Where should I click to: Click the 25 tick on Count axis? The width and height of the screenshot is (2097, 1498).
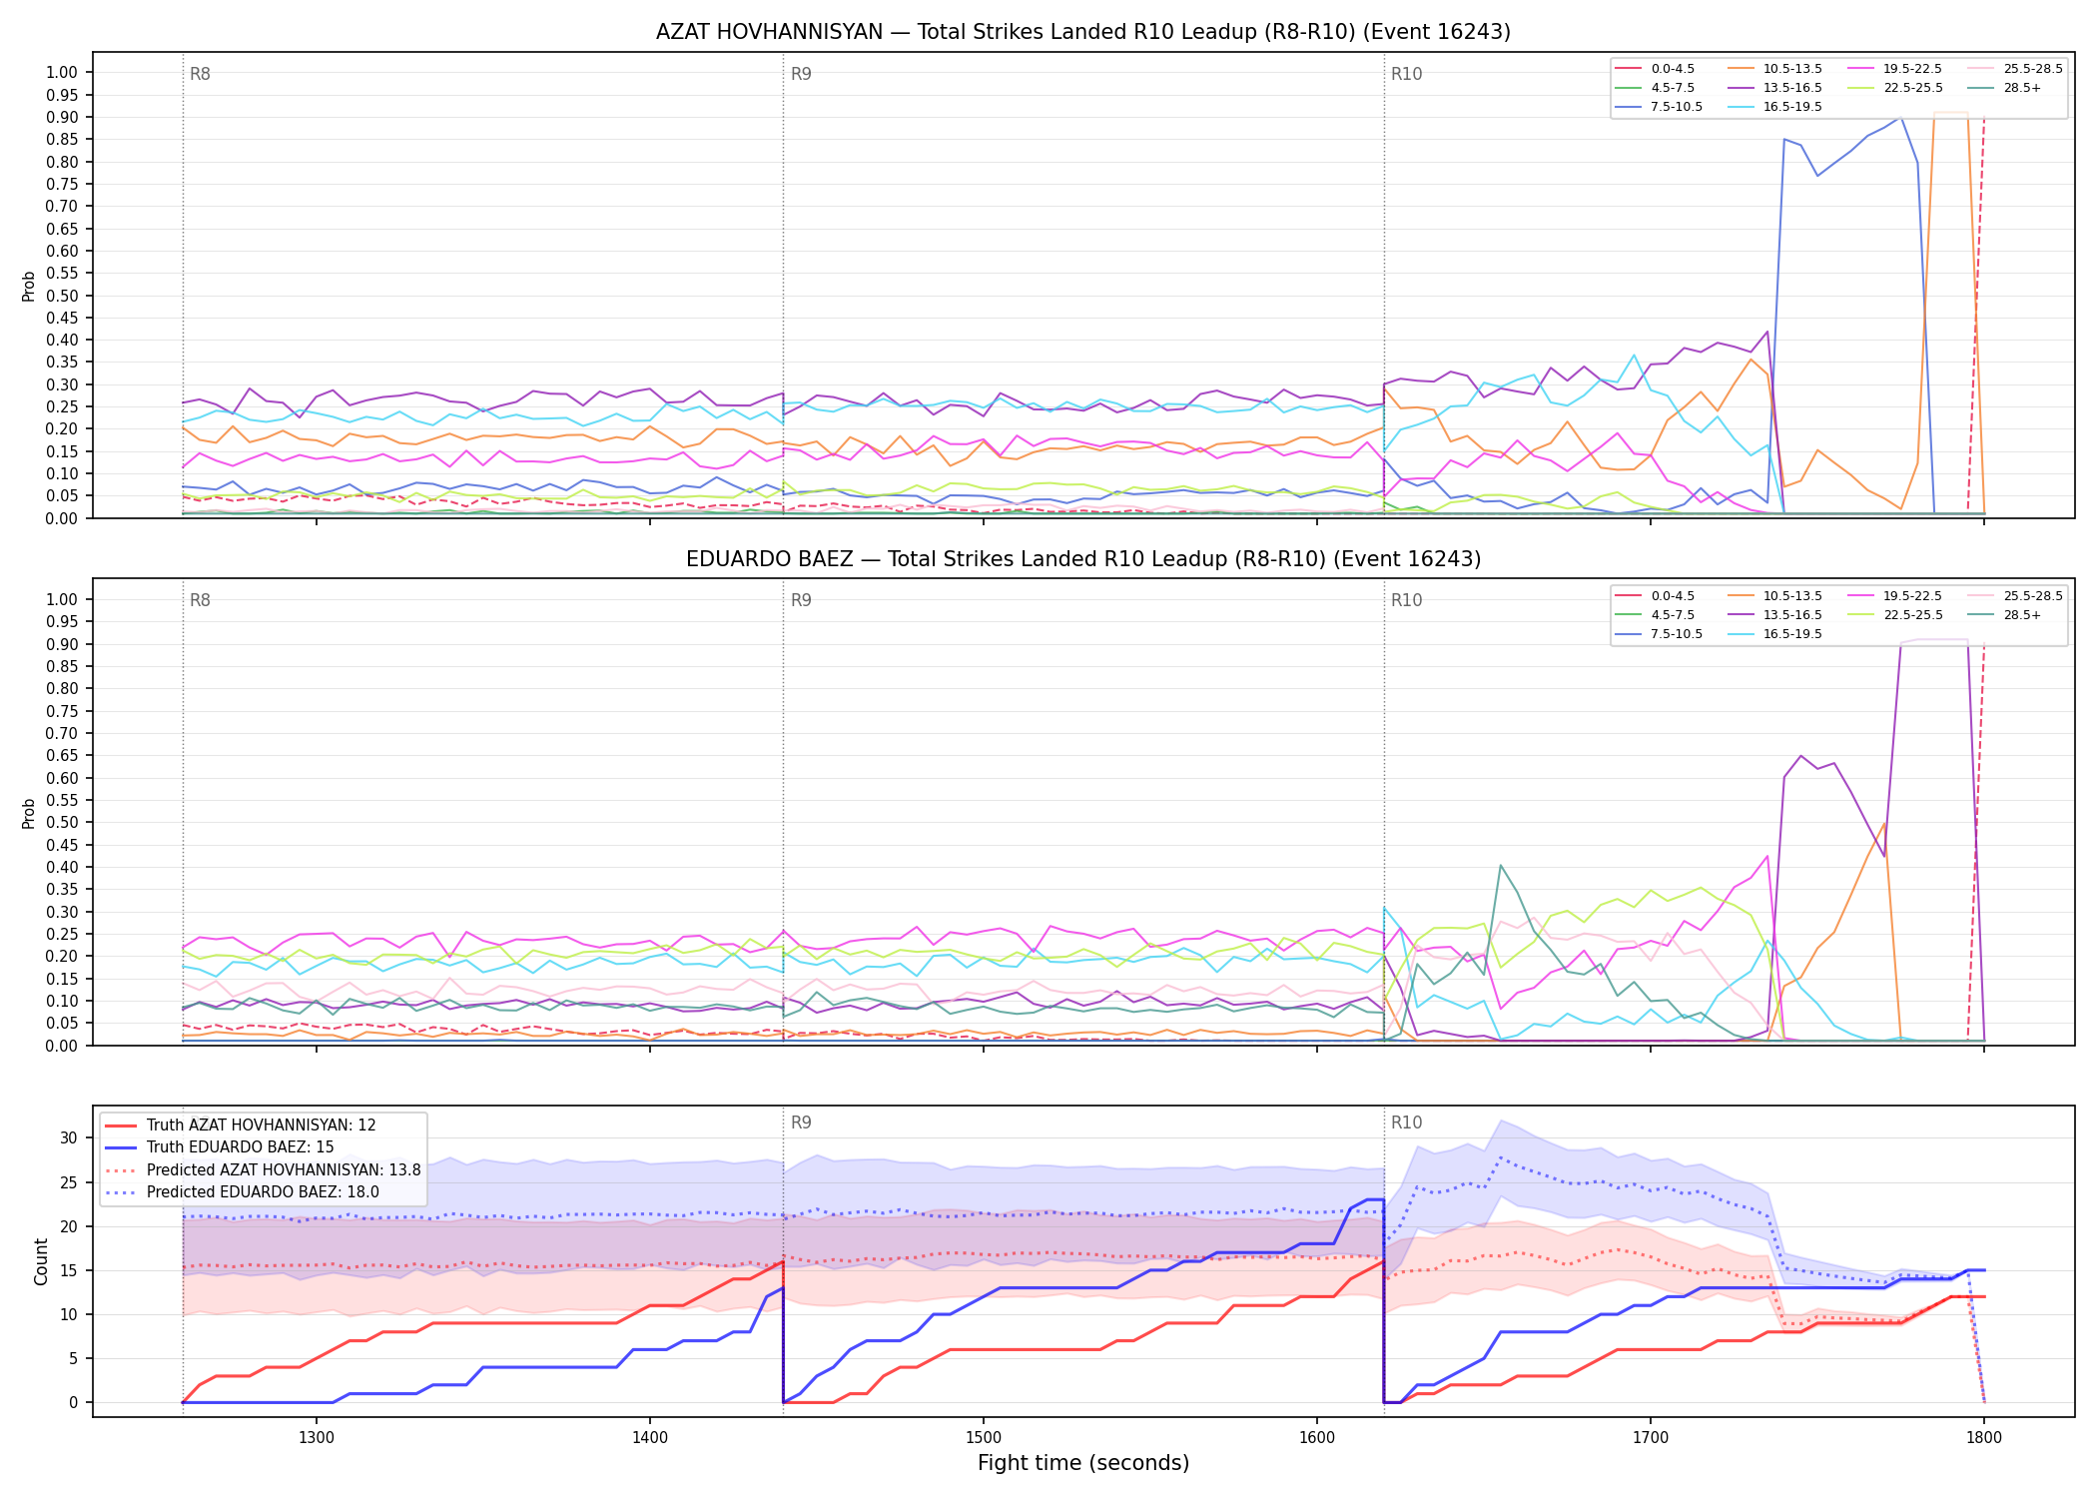pos(69,1182)
